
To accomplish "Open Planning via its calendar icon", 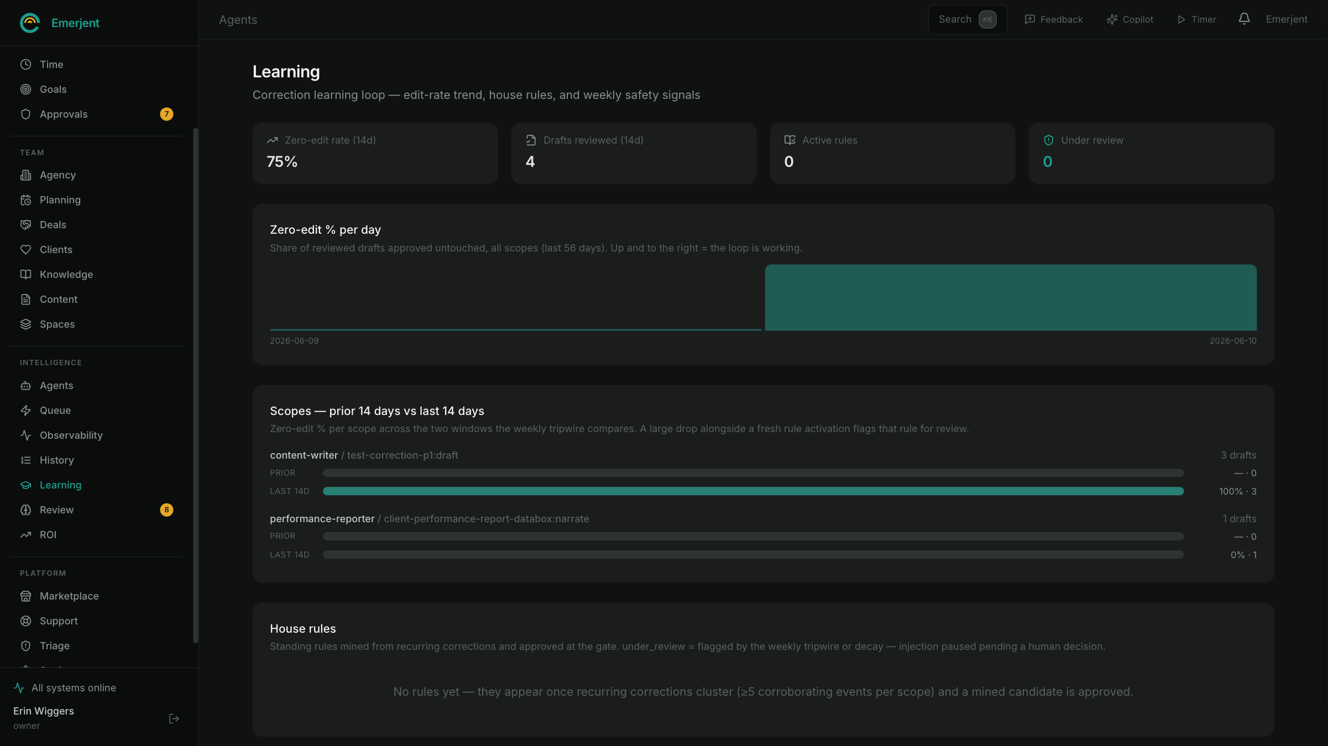I will (25, 199).
